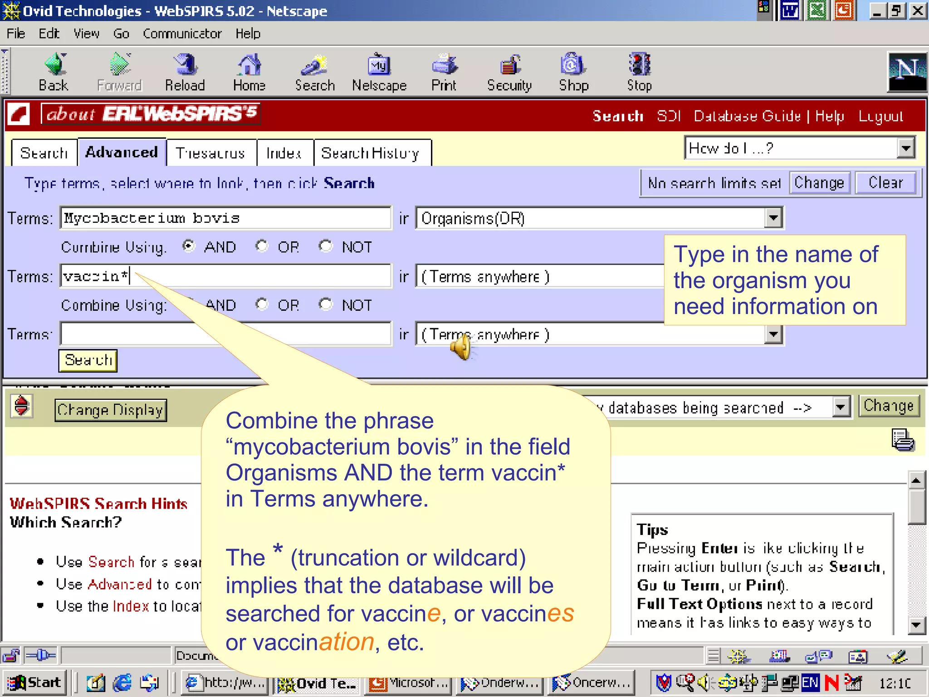Click the yellow Search button below terms
Viewport: 929px width, 697px height.
click(x=88, y=360)
